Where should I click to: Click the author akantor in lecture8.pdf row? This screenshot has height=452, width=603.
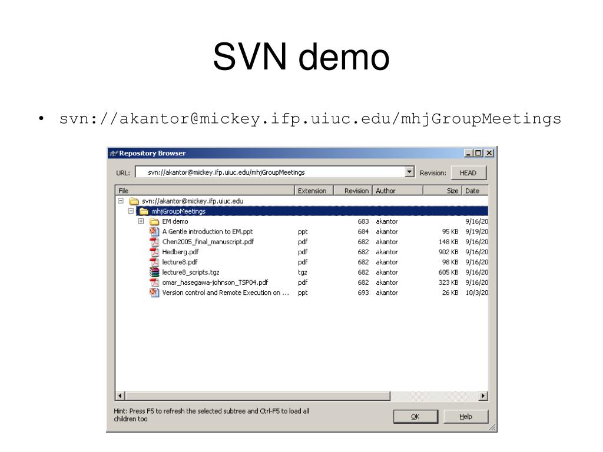[386, 262]
